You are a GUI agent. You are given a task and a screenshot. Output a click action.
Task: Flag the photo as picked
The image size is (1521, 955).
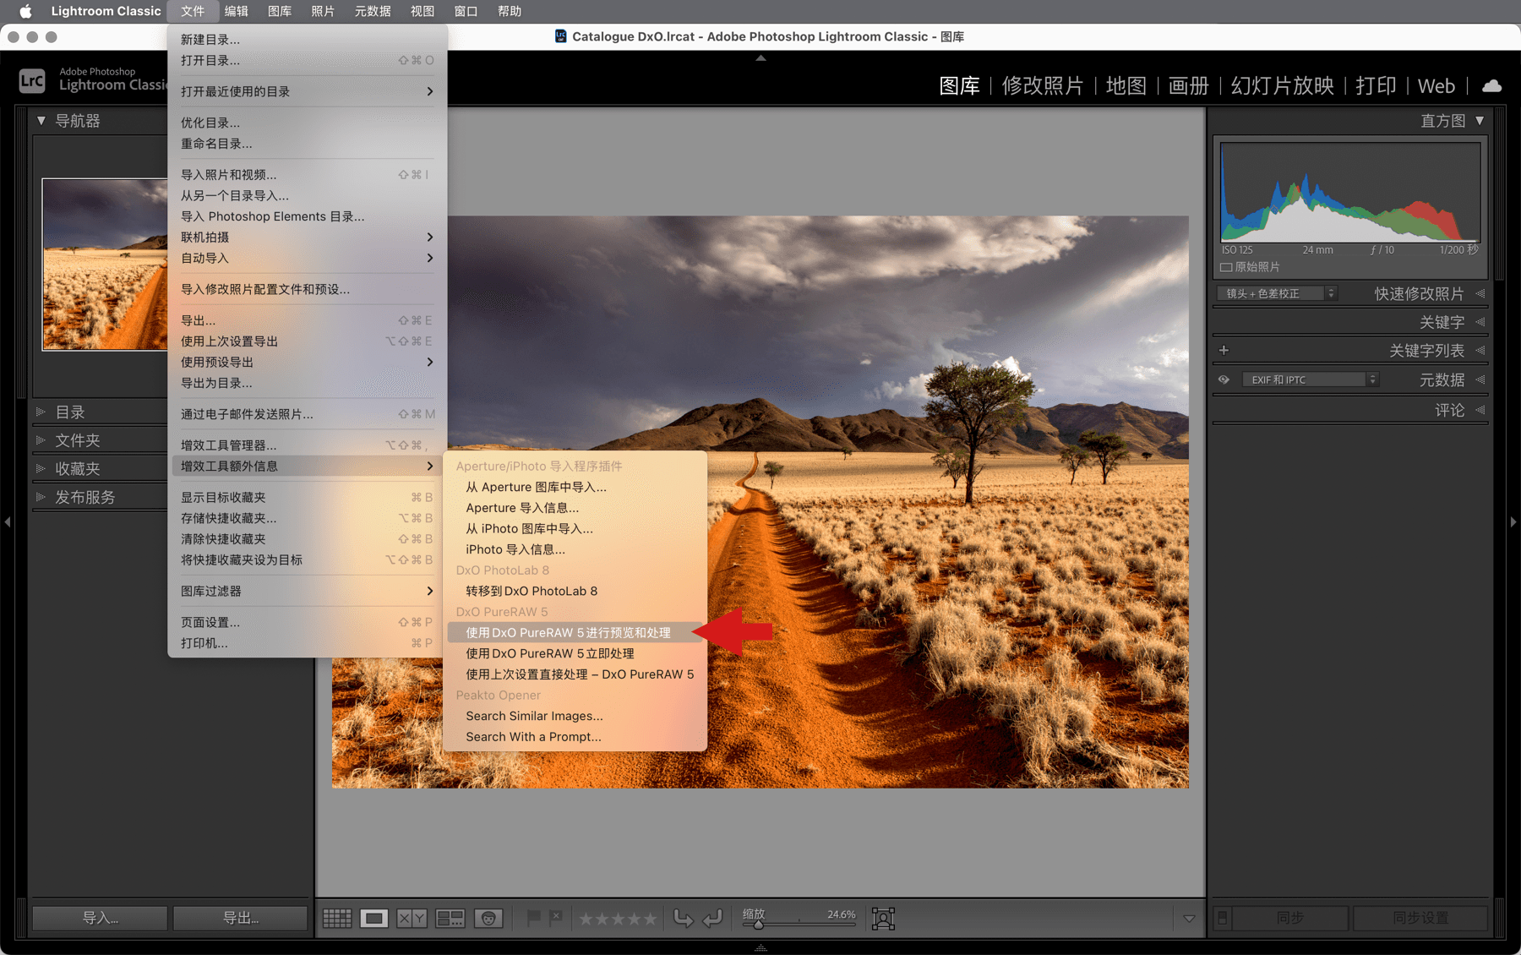tap(533, 918)
